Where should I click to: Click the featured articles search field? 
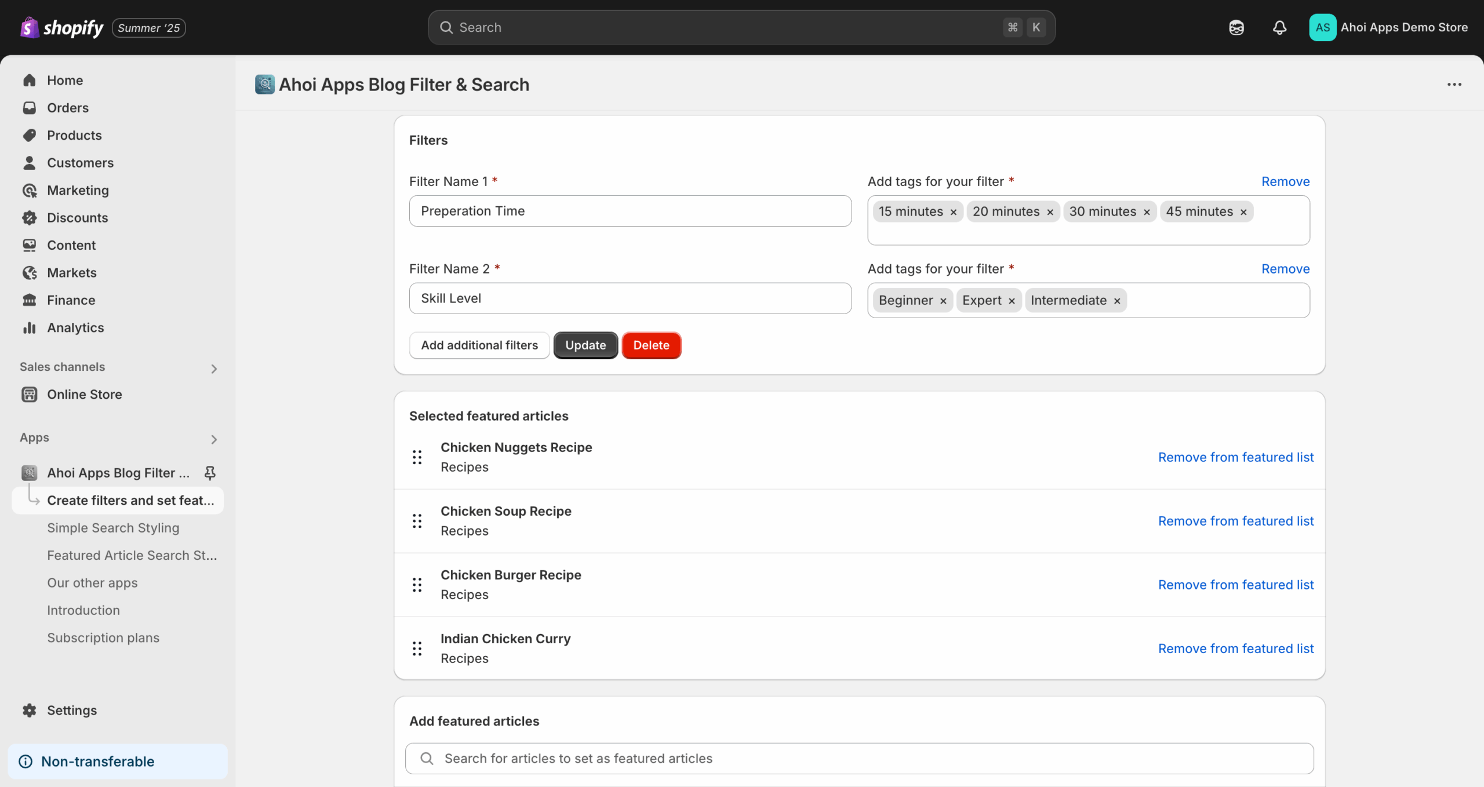point(859,759)
